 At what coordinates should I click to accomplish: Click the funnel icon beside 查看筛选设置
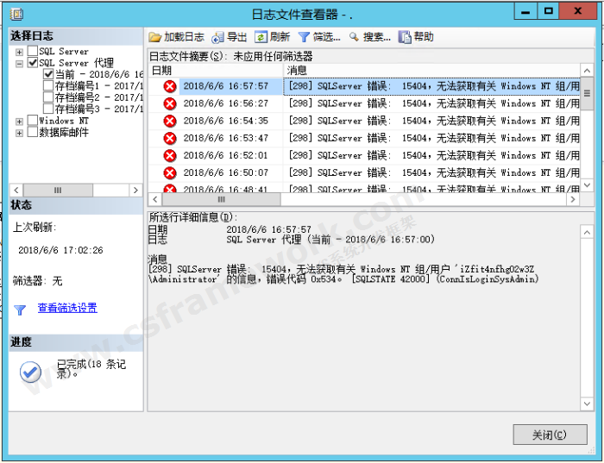(x=20, y=310)
